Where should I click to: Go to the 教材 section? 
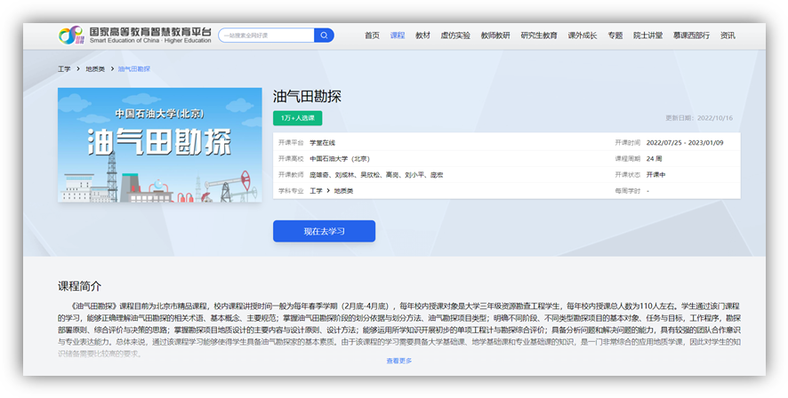click(422, 36)
